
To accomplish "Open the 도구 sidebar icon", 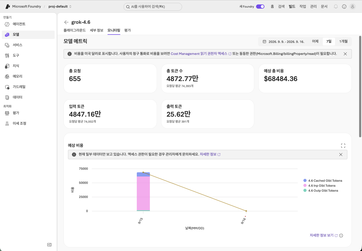I will point(7,55).
